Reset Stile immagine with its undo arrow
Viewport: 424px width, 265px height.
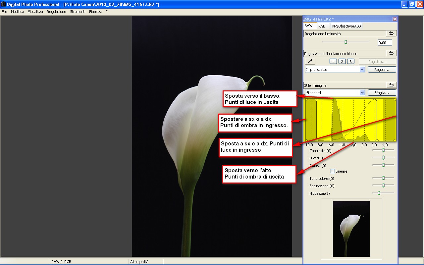tap(391, 85)
